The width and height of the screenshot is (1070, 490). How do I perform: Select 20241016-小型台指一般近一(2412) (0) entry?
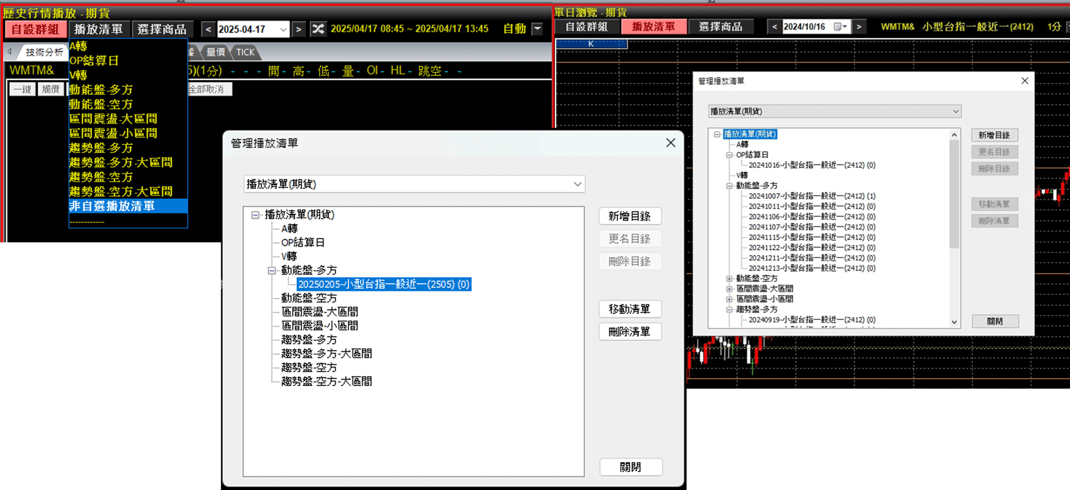[812, 165]
